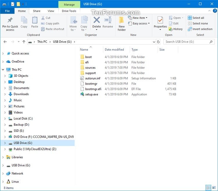Click Pin to Quick access icon
The image size is (218, 191).
tap(10, 20)
